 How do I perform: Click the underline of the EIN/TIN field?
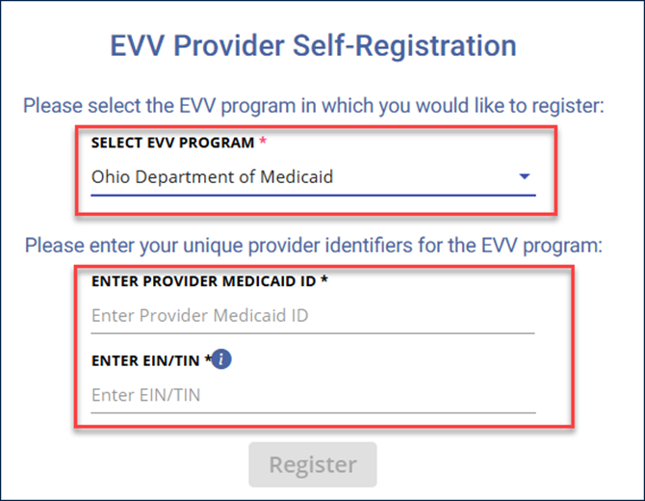(x=313, y=412)
